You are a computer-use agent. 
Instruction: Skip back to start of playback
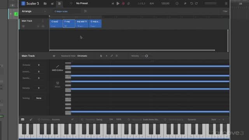(x=113, y=3)
